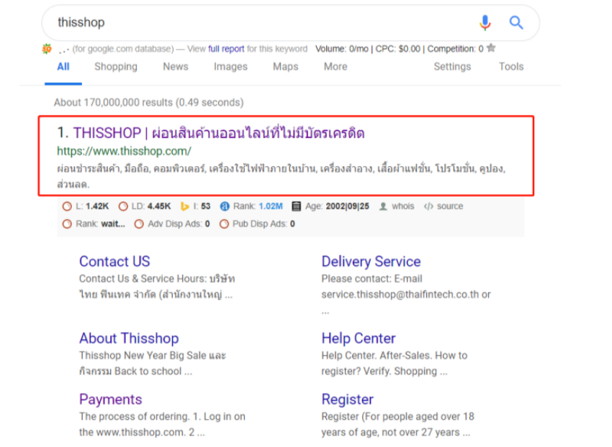This screenshot has width=612, height=447.
Task: Go to the Maps tab
Action: point(285,66)
